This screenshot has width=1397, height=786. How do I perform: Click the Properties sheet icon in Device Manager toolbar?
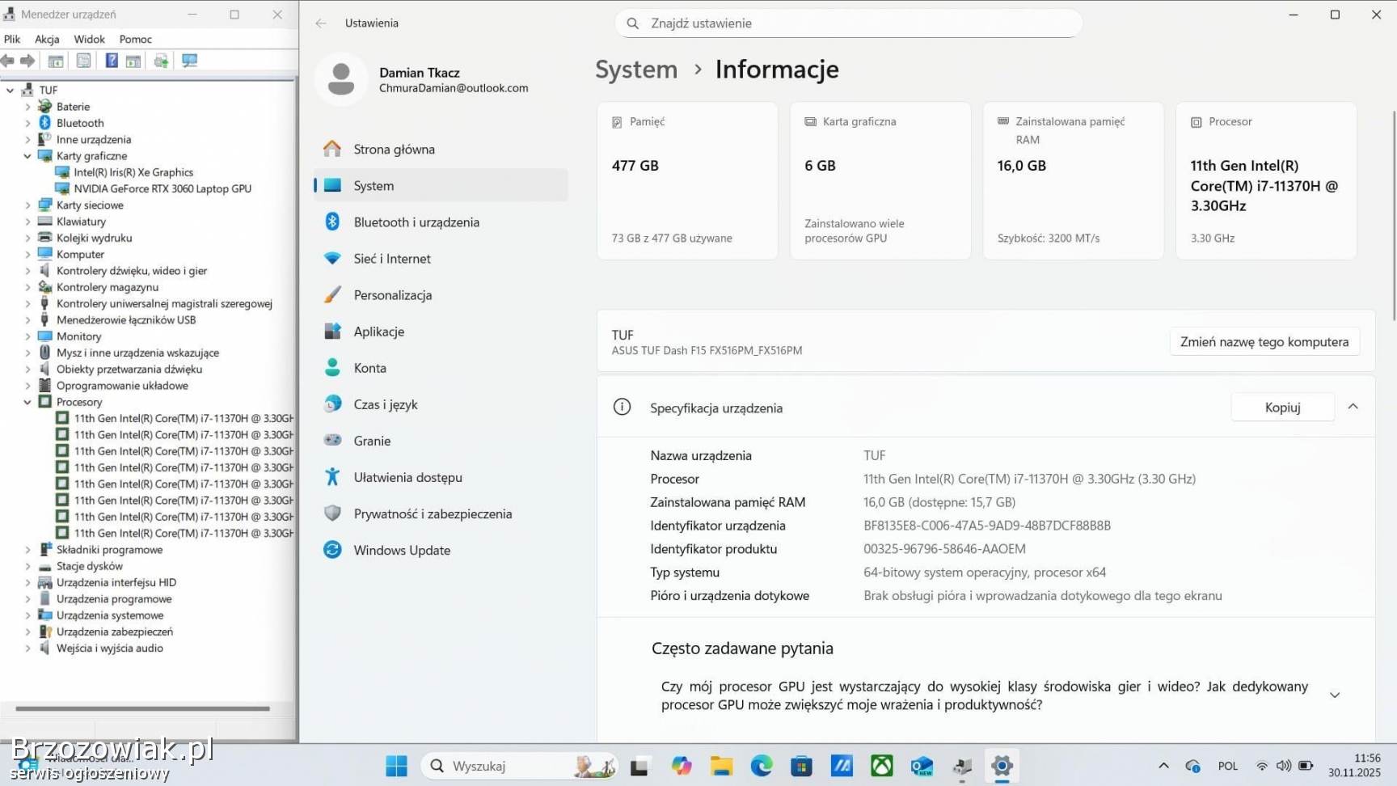83,61
